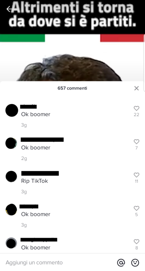Open the first commenter's avatar
Image resolution: width=145 pixels, height=271 pixels.
12,110
